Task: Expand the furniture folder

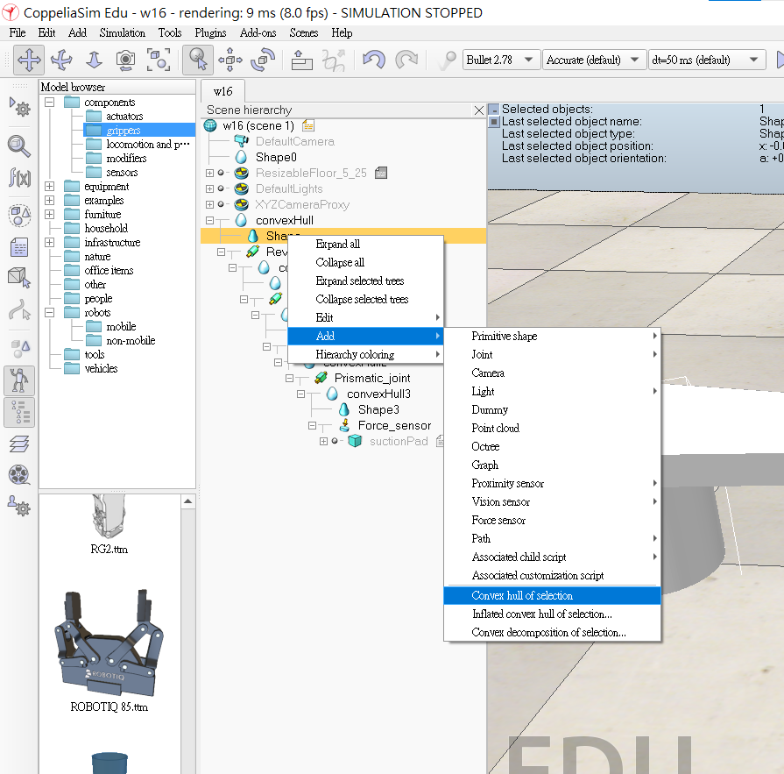Action: coord(50,214)
